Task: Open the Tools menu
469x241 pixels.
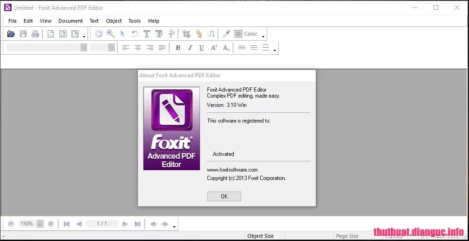Action: [x=135, y=21]
